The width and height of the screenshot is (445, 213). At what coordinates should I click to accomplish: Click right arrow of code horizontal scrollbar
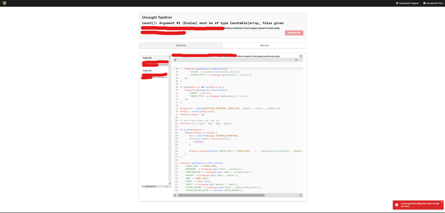click(x=301, y=195)
